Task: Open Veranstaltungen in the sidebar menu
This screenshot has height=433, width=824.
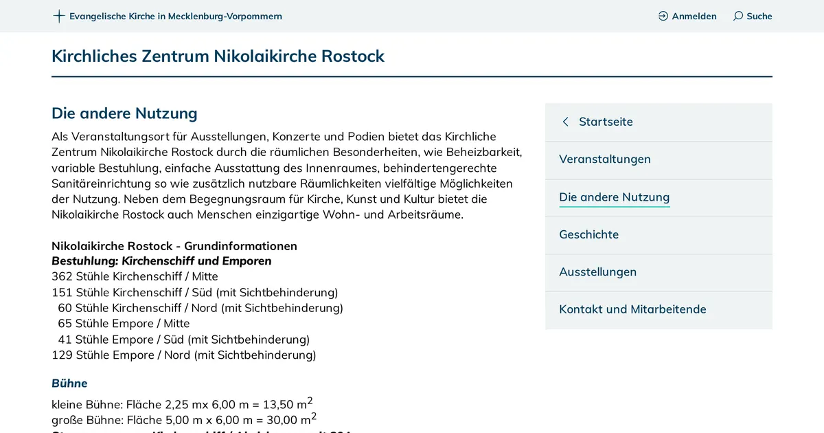Action: click(604, 159)
